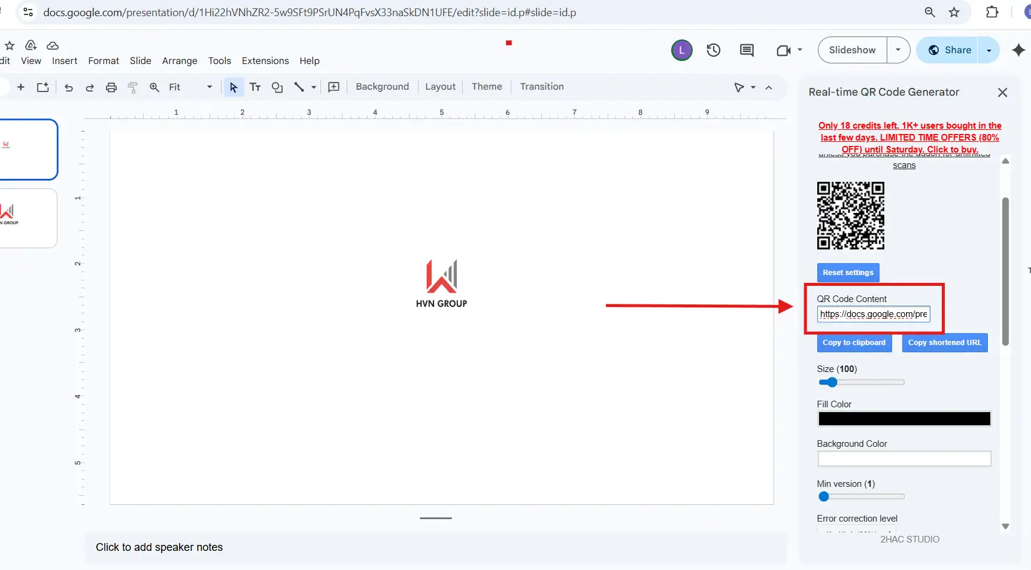Image resolution: width=1031 pixels, height=570 pixels.
Task: Click Copy to clipboard button
Action: [x=854, y=343]
